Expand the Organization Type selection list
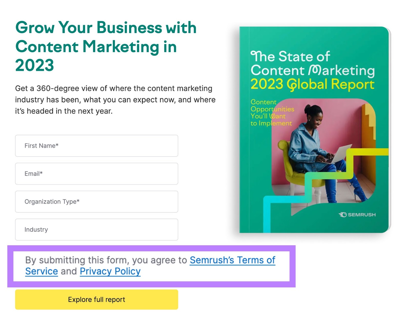Screen dimensions: 410x334 point(97,202)
